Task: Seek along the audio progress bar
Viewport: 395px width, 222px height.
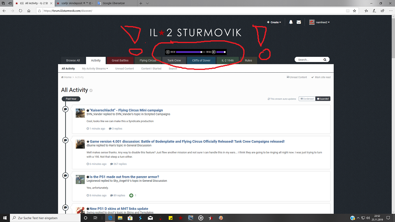Action: tap(191, 52)
